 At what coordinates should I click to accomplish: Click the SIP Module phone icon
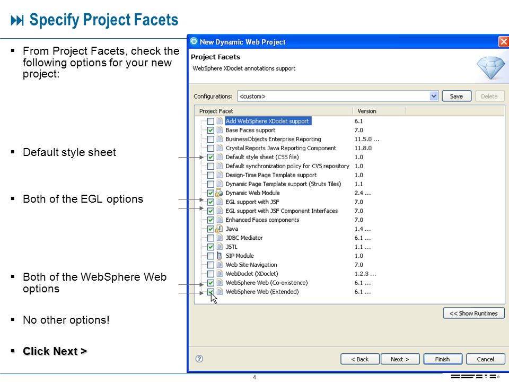point(220,256)
